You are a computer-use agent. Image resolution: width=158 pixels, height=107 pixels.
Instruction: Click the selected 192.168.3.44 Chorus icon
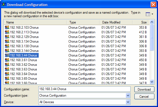pos(7,55)
